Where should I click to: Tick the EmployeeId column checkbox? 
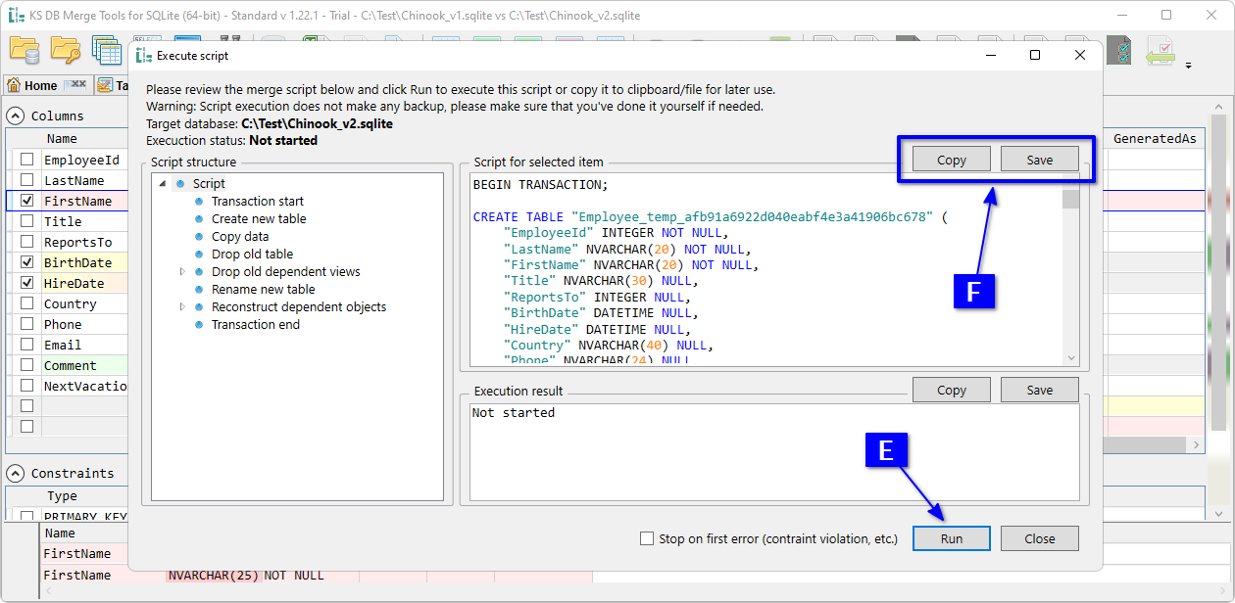tap(26, 160)
